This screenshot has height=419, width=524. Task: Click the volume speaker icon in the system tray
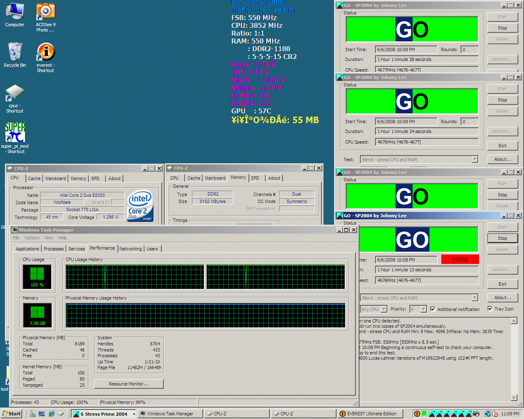pos(495,414)
